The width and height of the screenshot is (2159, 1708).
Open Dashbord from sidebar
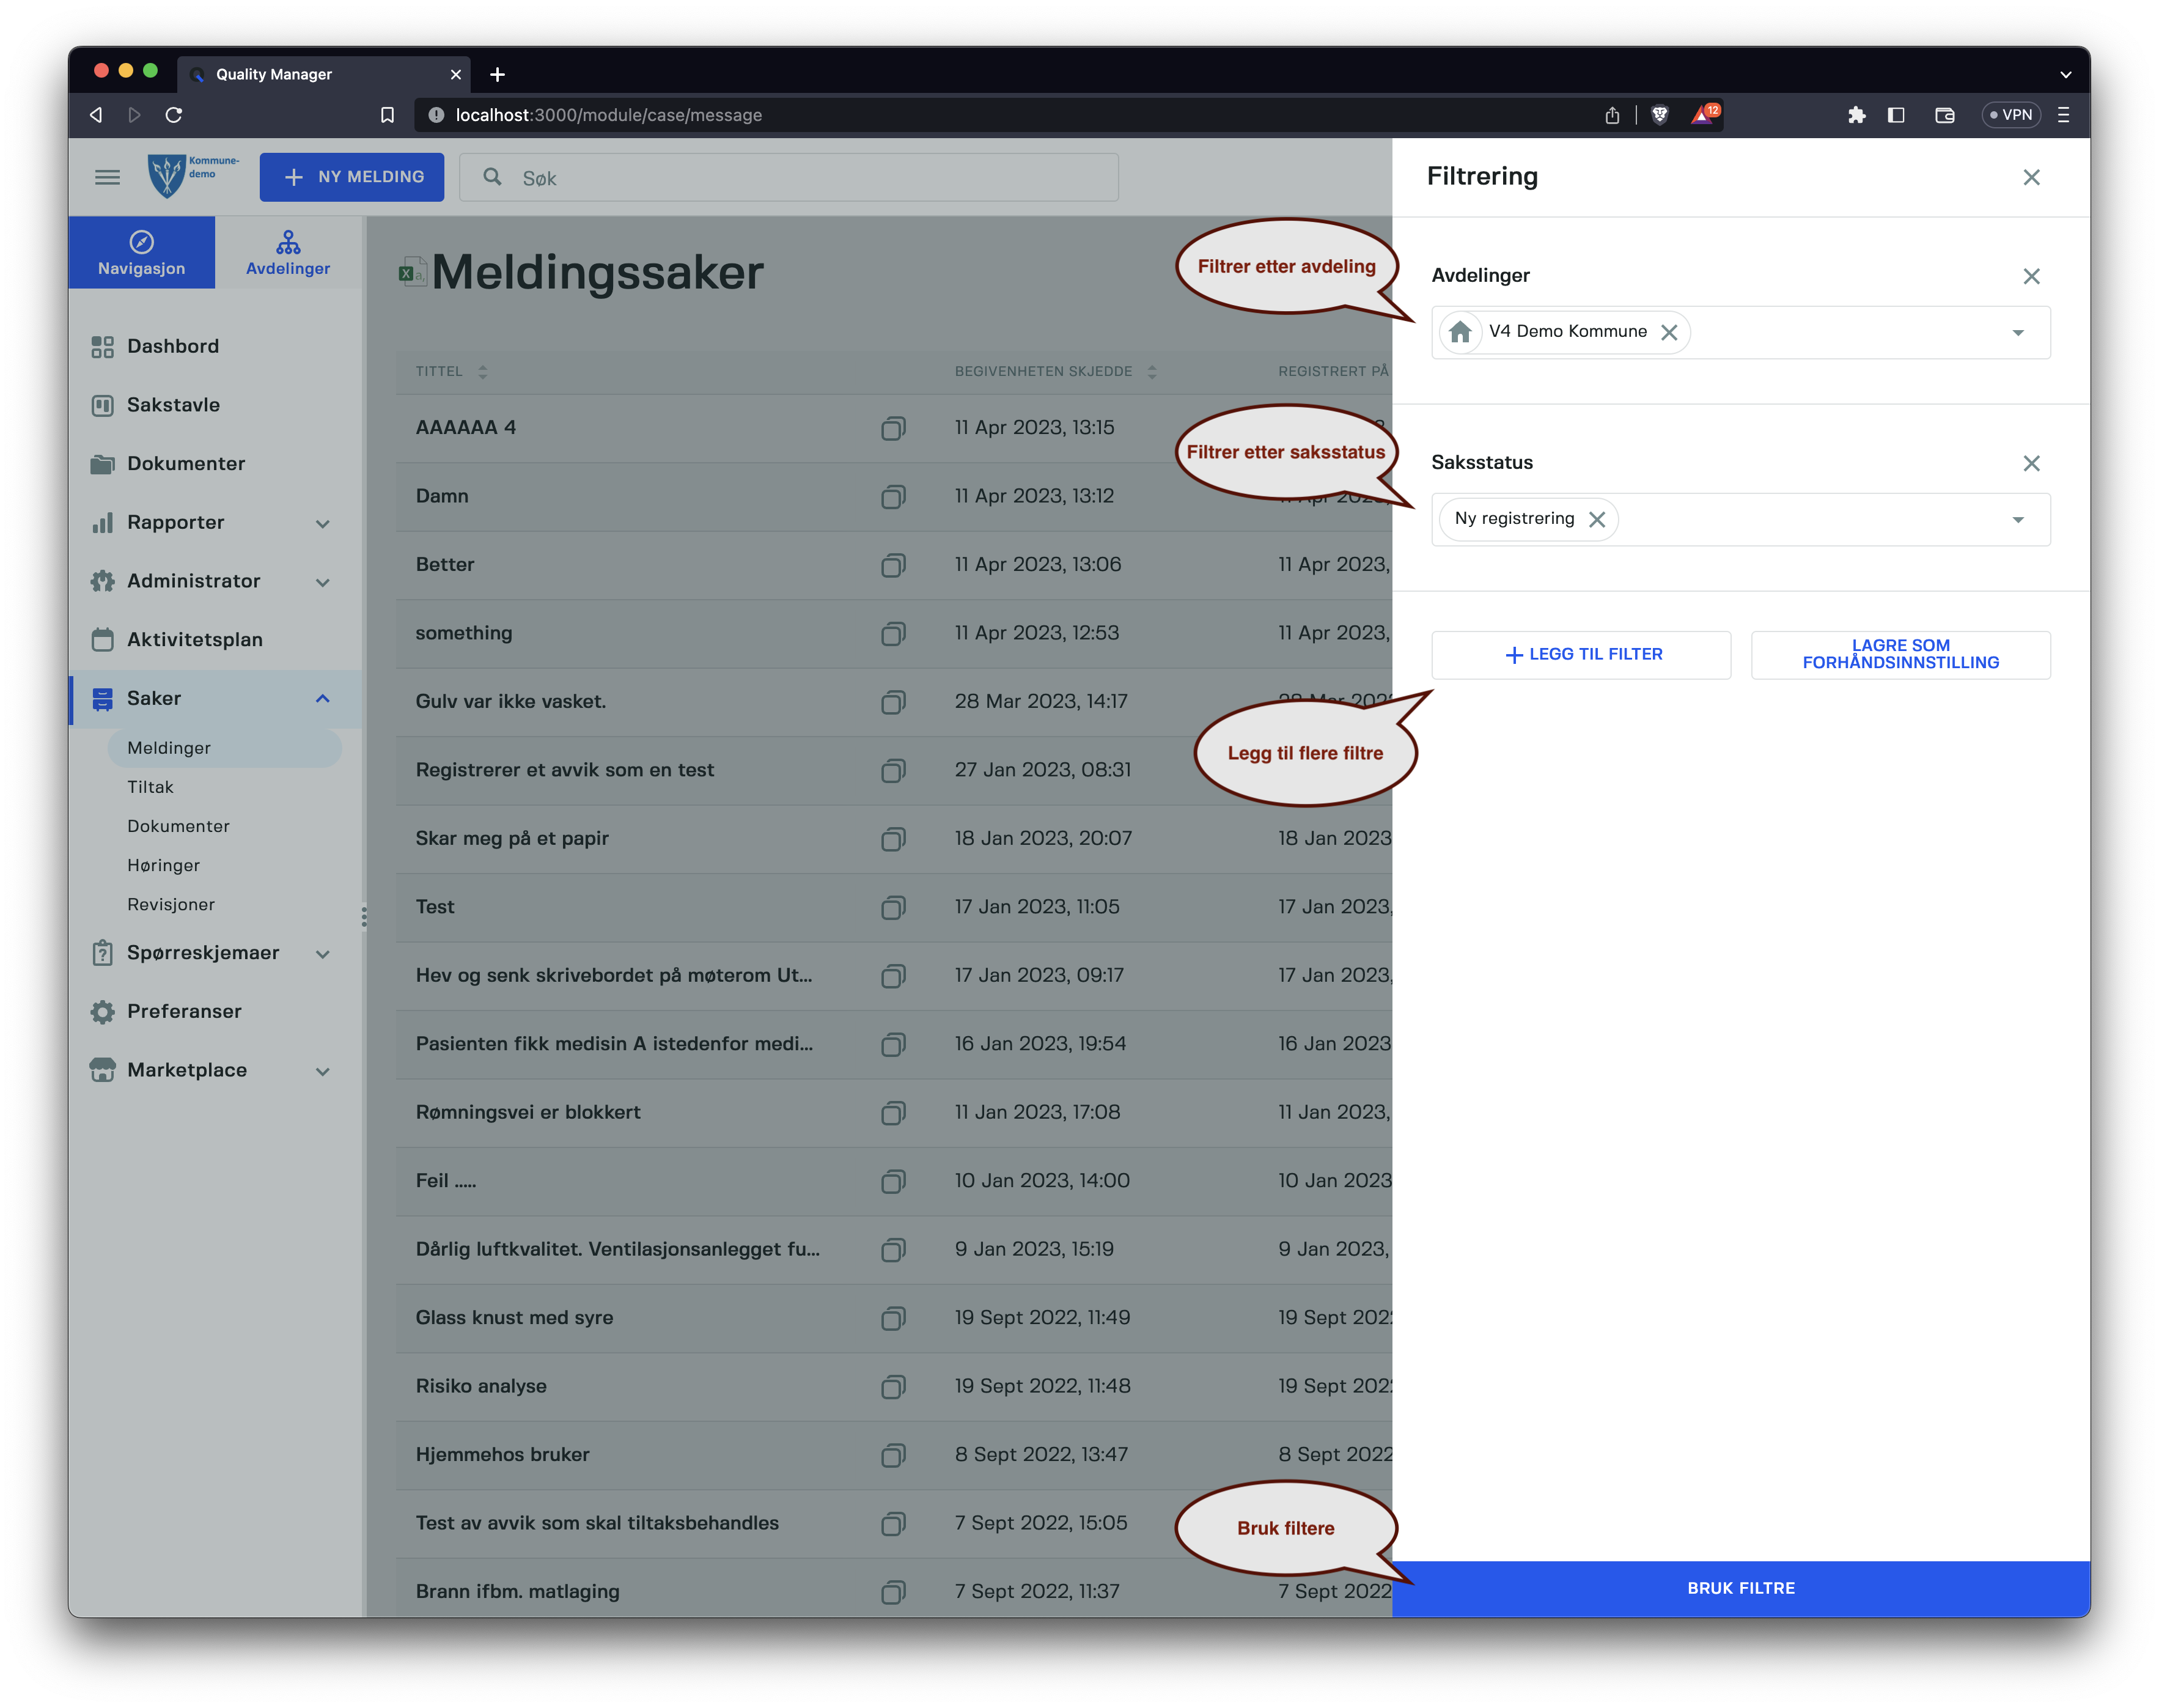(216, 347)
